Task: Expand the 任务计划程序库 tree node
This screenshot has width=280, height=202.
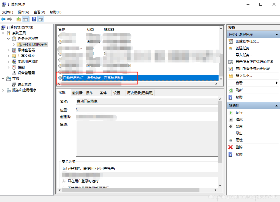Action: [x=14, y=45]
